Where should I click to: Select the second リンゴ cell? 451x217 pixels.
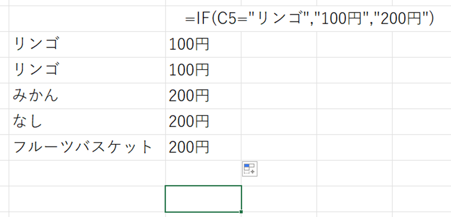[x=87, y=70]
